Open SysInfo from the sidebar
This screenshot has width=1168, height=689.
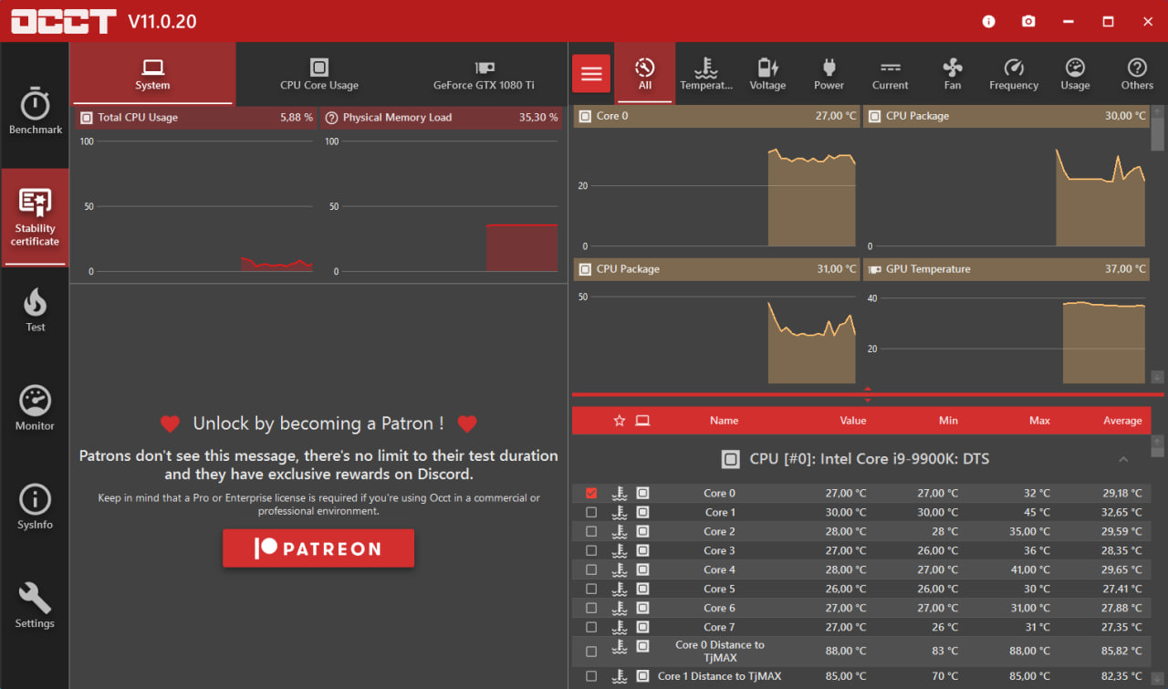[35, 506]
